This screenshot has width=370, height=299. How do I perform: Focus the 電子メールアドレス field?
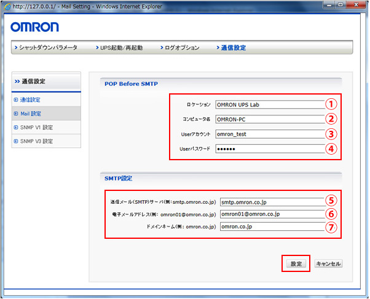click(x=270, y=214)
